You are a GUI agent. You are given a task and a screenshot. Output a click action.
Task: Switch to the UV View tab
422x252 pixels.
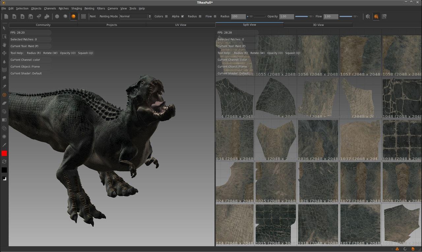[x=181, y=25]
